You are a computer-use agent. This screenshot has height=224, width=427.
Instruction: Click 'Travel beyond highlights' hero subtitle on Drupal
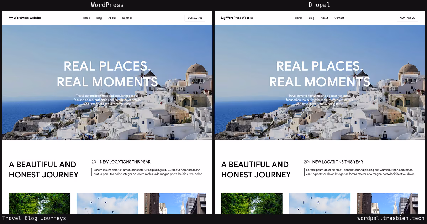[x=320, y=100]
